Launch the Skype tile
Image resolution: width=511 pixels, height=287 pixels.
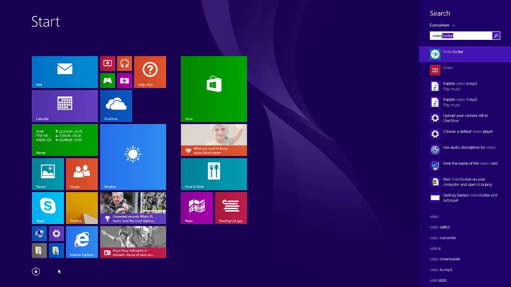pyautogui.click(x=48, y=208)
